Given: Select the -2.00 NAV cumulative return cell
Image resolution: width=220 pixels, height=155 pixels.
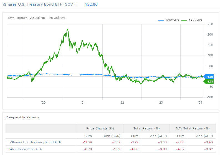Looking at the screenshot, I should (x=180, y=142).
